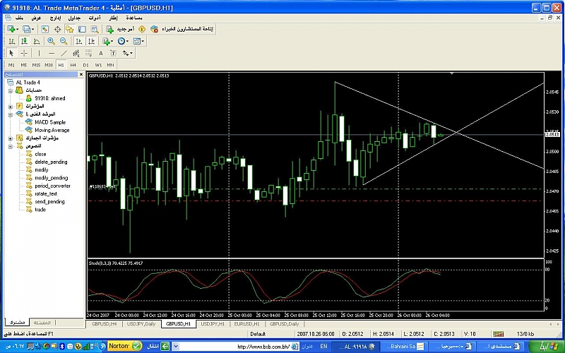
Task: Toggle Auto Scroll chart option
Action: point(79,41)
